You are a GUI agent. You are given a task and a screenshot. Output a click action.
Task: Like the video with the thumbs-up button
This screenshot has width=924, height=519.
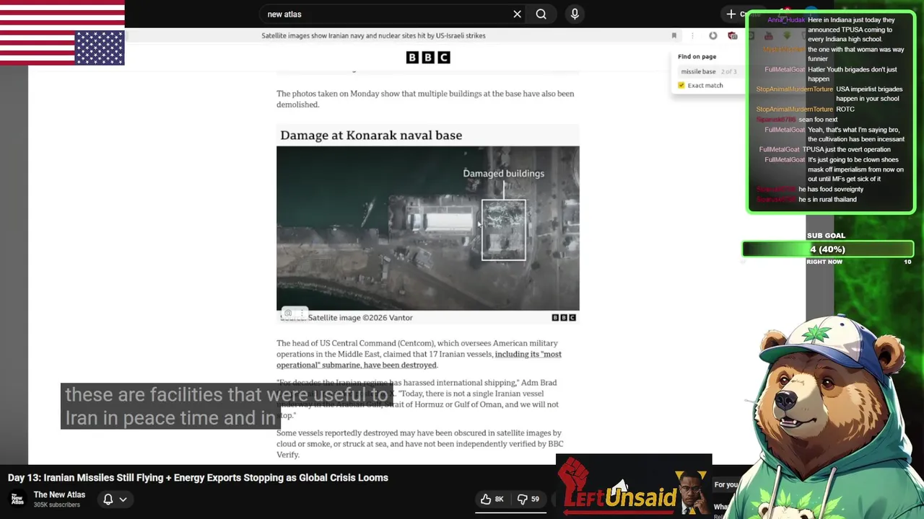tap(492, 499)
